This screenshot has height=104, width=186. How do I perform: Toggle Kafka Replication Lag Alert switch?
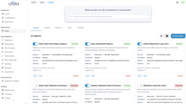click(x=140, y=44)
